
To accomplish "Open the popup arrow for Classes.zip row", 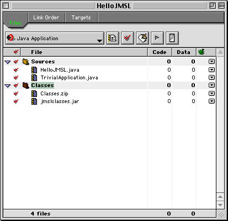I will click(211, 94).
